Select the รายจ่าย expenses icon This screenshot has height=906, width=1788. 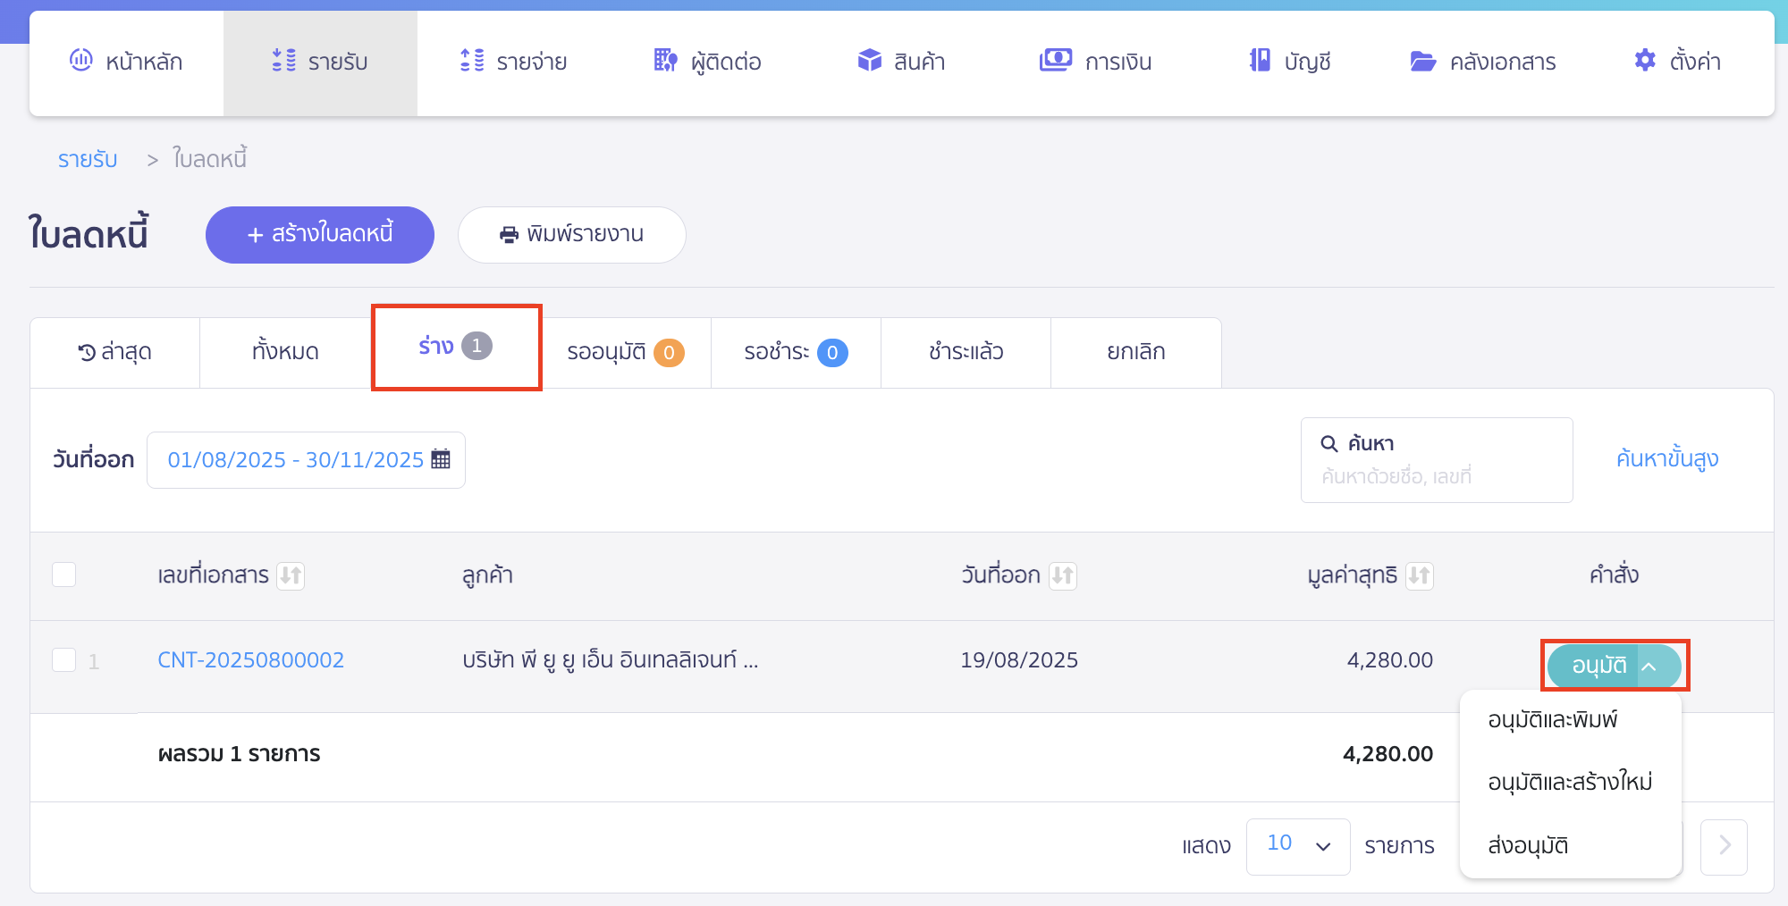pyautogui.click(x=471, y=61)
